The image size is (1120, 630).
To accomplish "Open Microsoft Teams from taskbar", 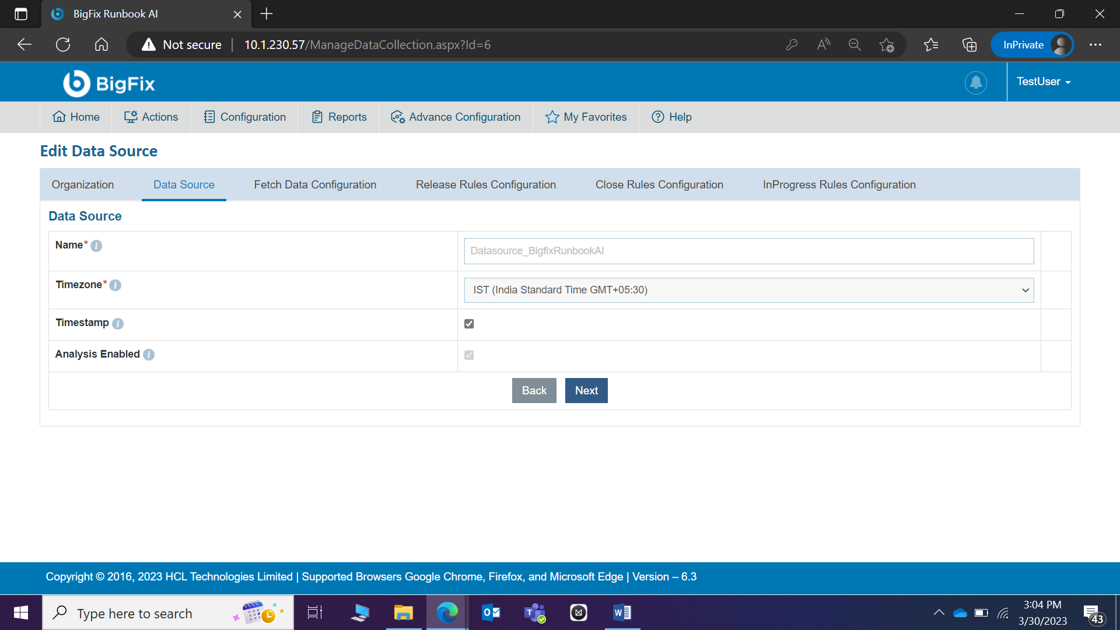I will (534, 612).
